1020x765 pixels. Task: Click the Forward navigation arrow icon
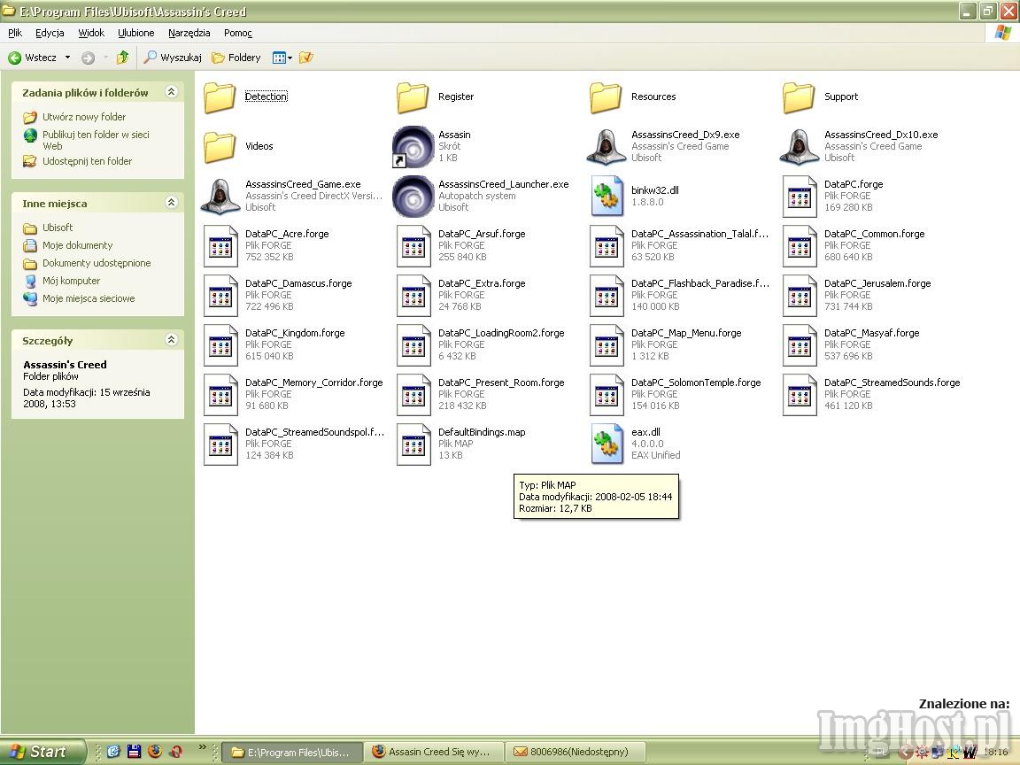88,58
